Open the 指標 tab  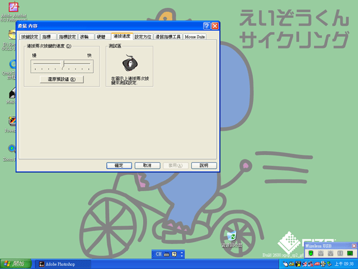pyautogui.click(x=48, y=37)
